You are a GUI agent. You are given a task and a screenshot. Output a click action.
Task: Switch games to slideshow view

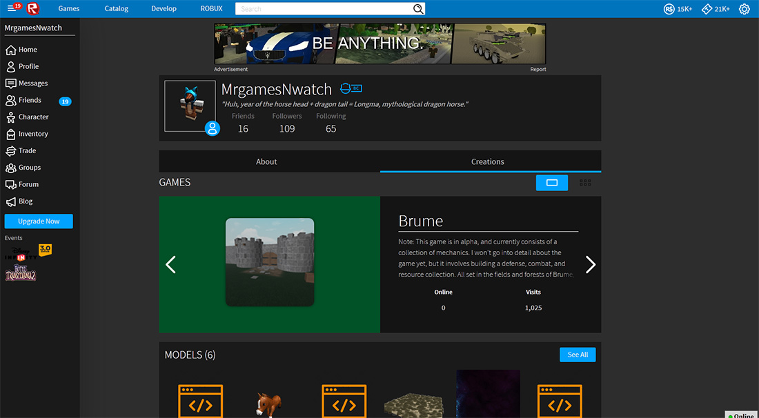[552, 183]
